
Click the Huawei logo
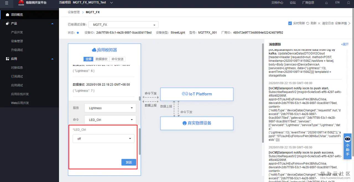pyautogui.click(x=21, y=3)
